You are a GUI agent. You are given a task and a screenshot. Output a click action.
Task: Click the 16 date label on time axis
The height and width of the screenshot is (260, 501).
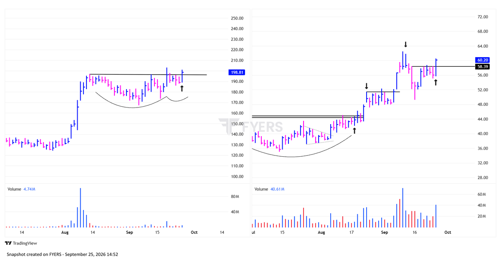click(x=415, y=232)
